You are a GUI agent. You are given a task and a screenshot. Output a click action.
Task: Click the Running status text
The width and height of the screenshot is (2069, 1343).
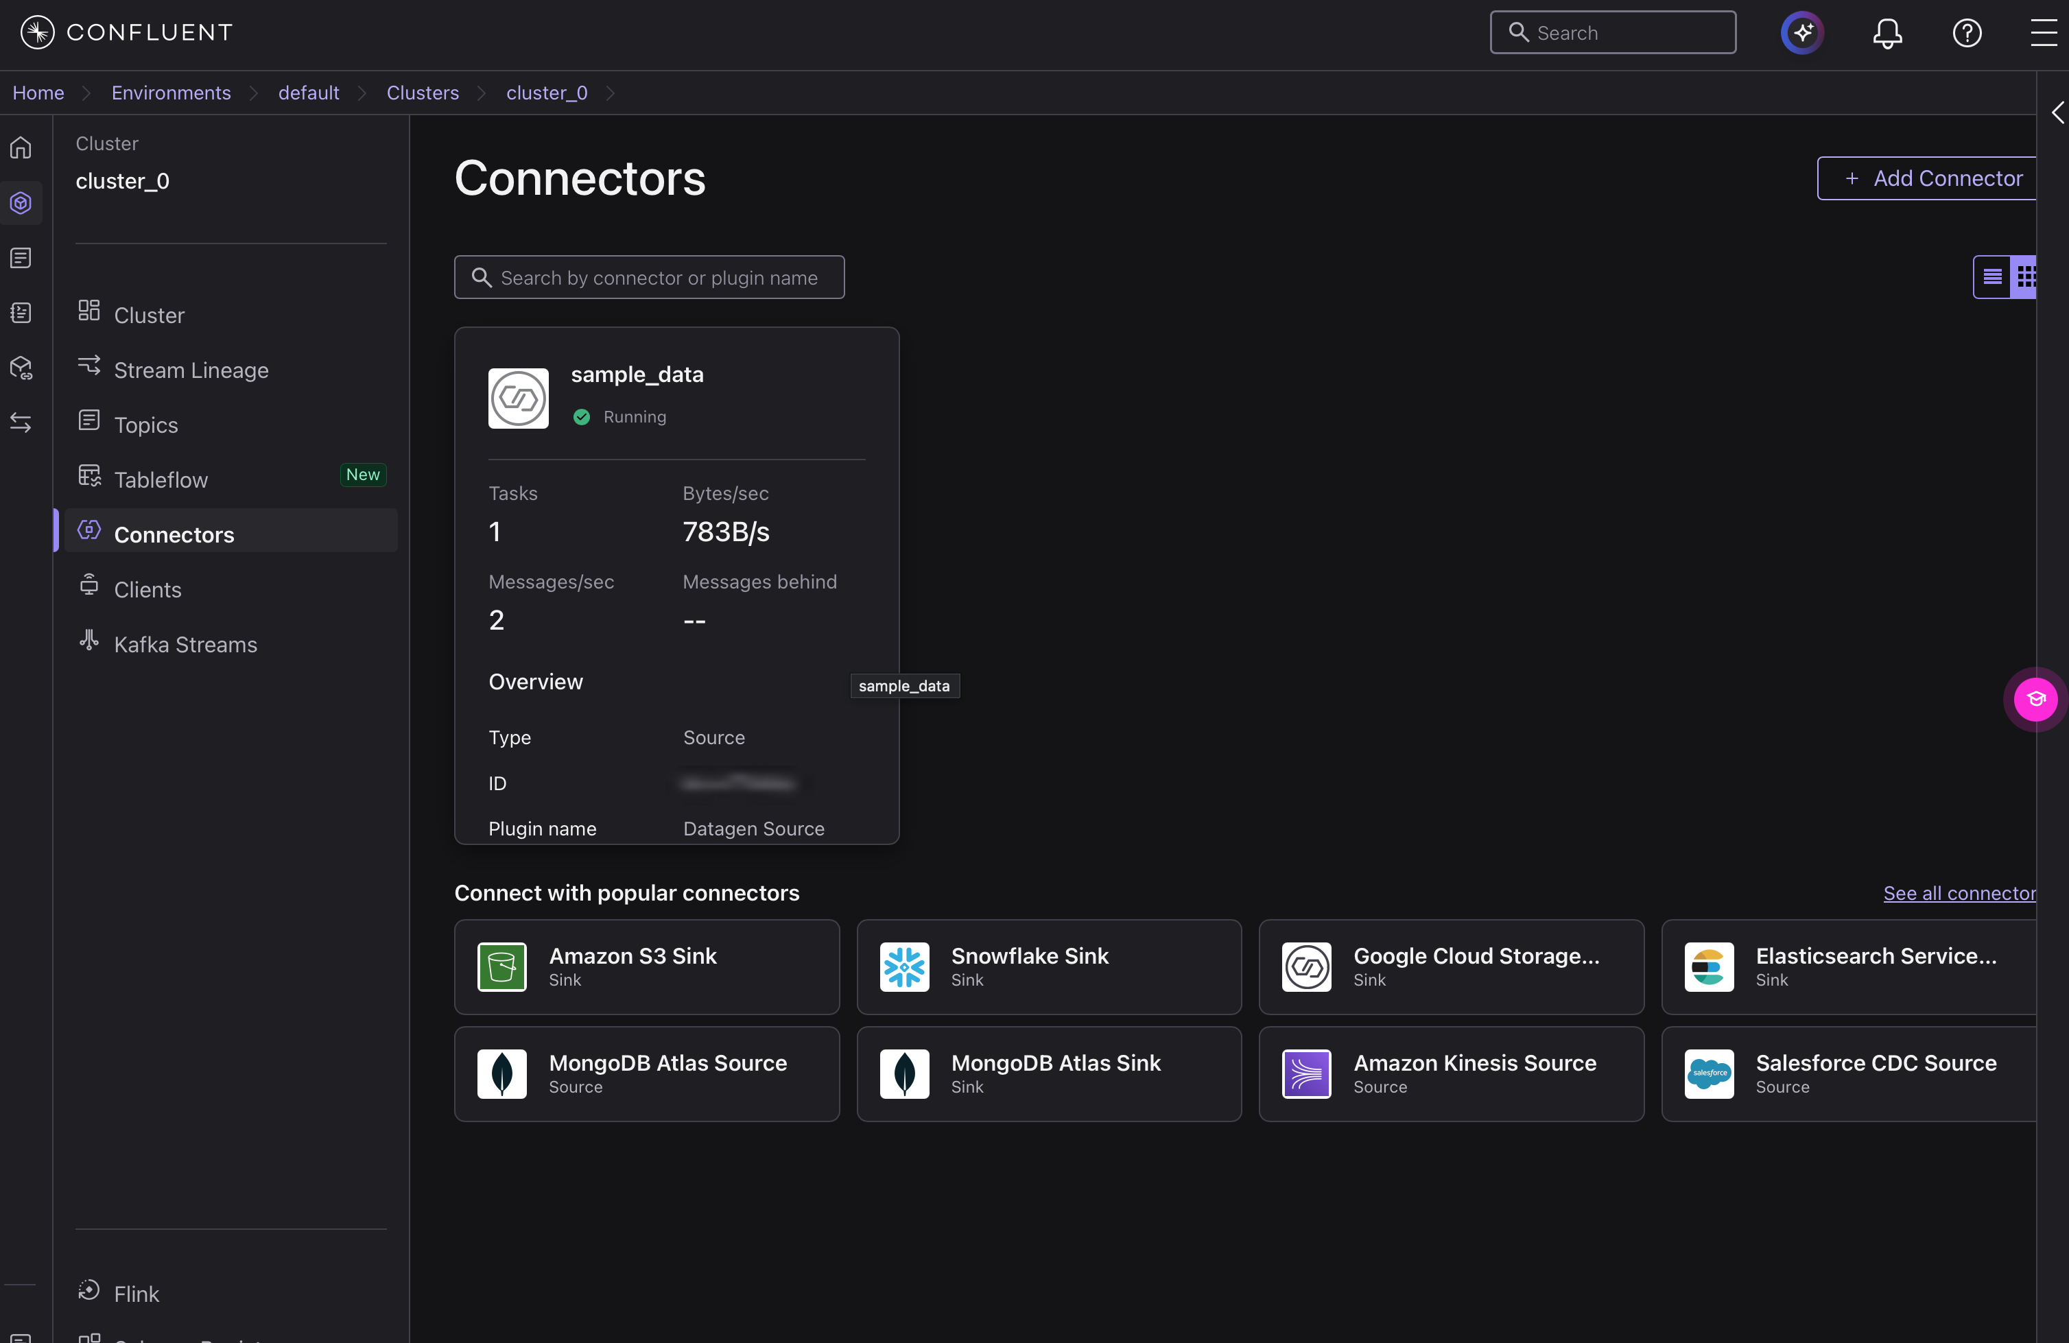pos(635,416)
